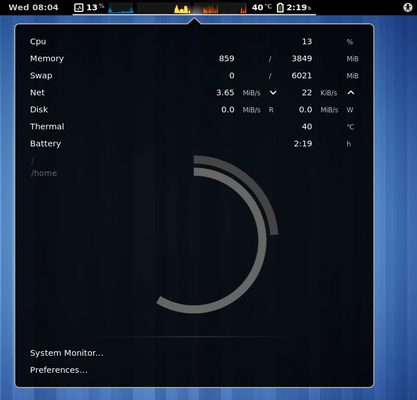Open the accessibility menu icon
Viewport: 417px width, 400px height.
tap(407, 7)
